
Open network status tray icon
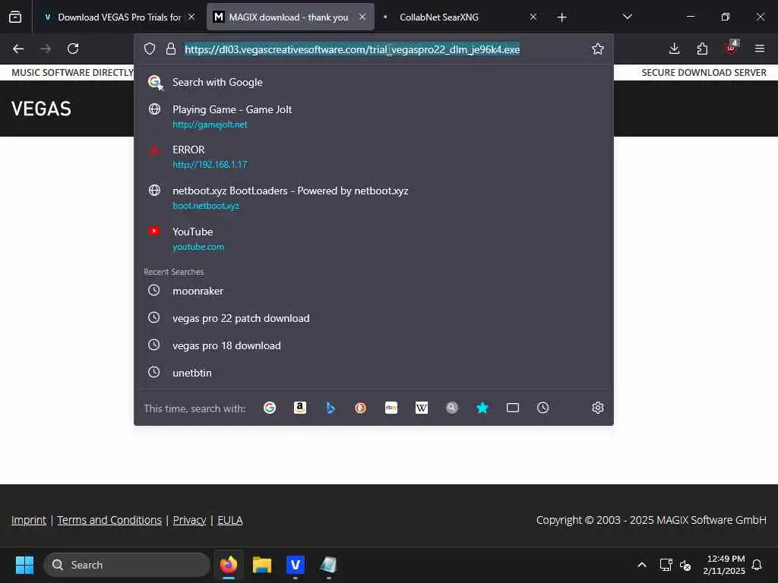666,565
